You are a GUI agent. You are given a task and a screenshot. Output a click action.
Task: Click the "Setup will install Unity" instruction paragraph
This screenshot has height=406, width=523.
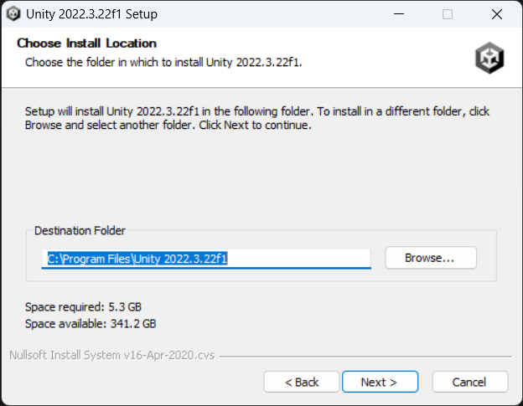(256, 118)
